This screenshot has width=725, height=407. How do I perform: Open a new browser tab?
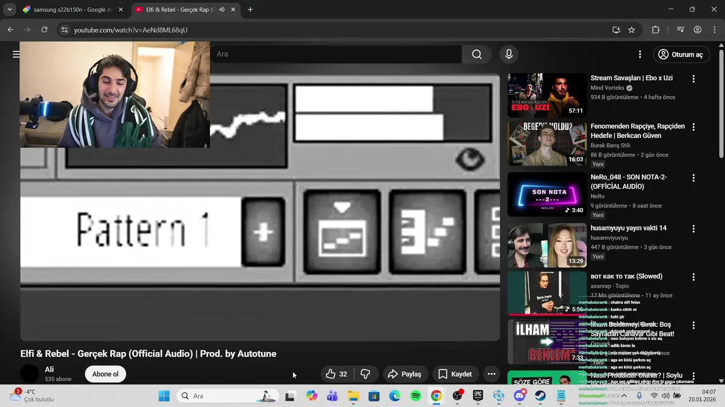[x=250, y=10]
